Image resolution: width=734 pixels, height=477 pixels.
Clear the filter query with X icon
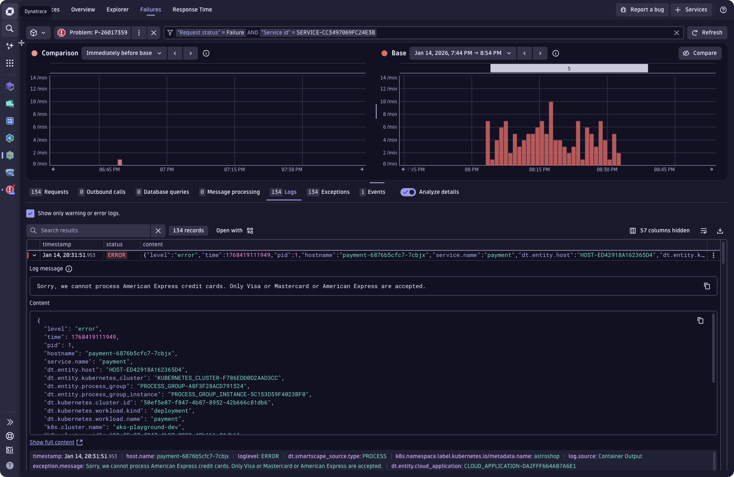pos(677,33)
